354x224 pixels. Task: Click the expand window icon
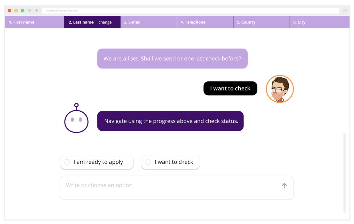click(345, 11)
